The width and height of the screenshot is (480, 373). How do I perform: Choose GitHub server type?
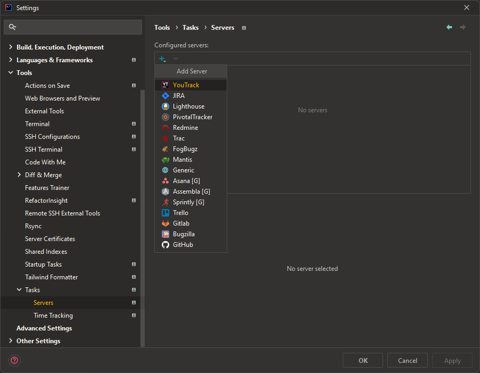point(191,245)
